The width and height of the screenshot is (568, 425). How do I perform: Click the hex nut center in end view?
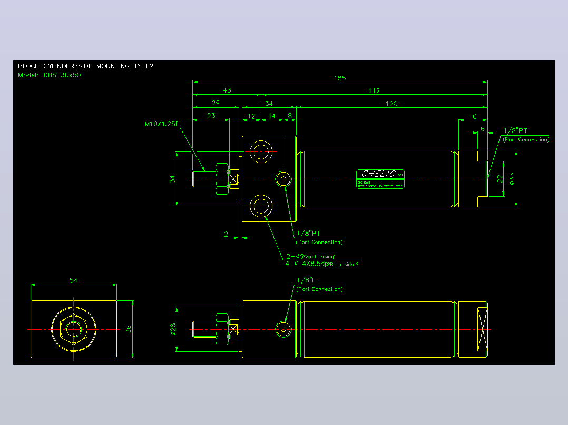point(74,329)
